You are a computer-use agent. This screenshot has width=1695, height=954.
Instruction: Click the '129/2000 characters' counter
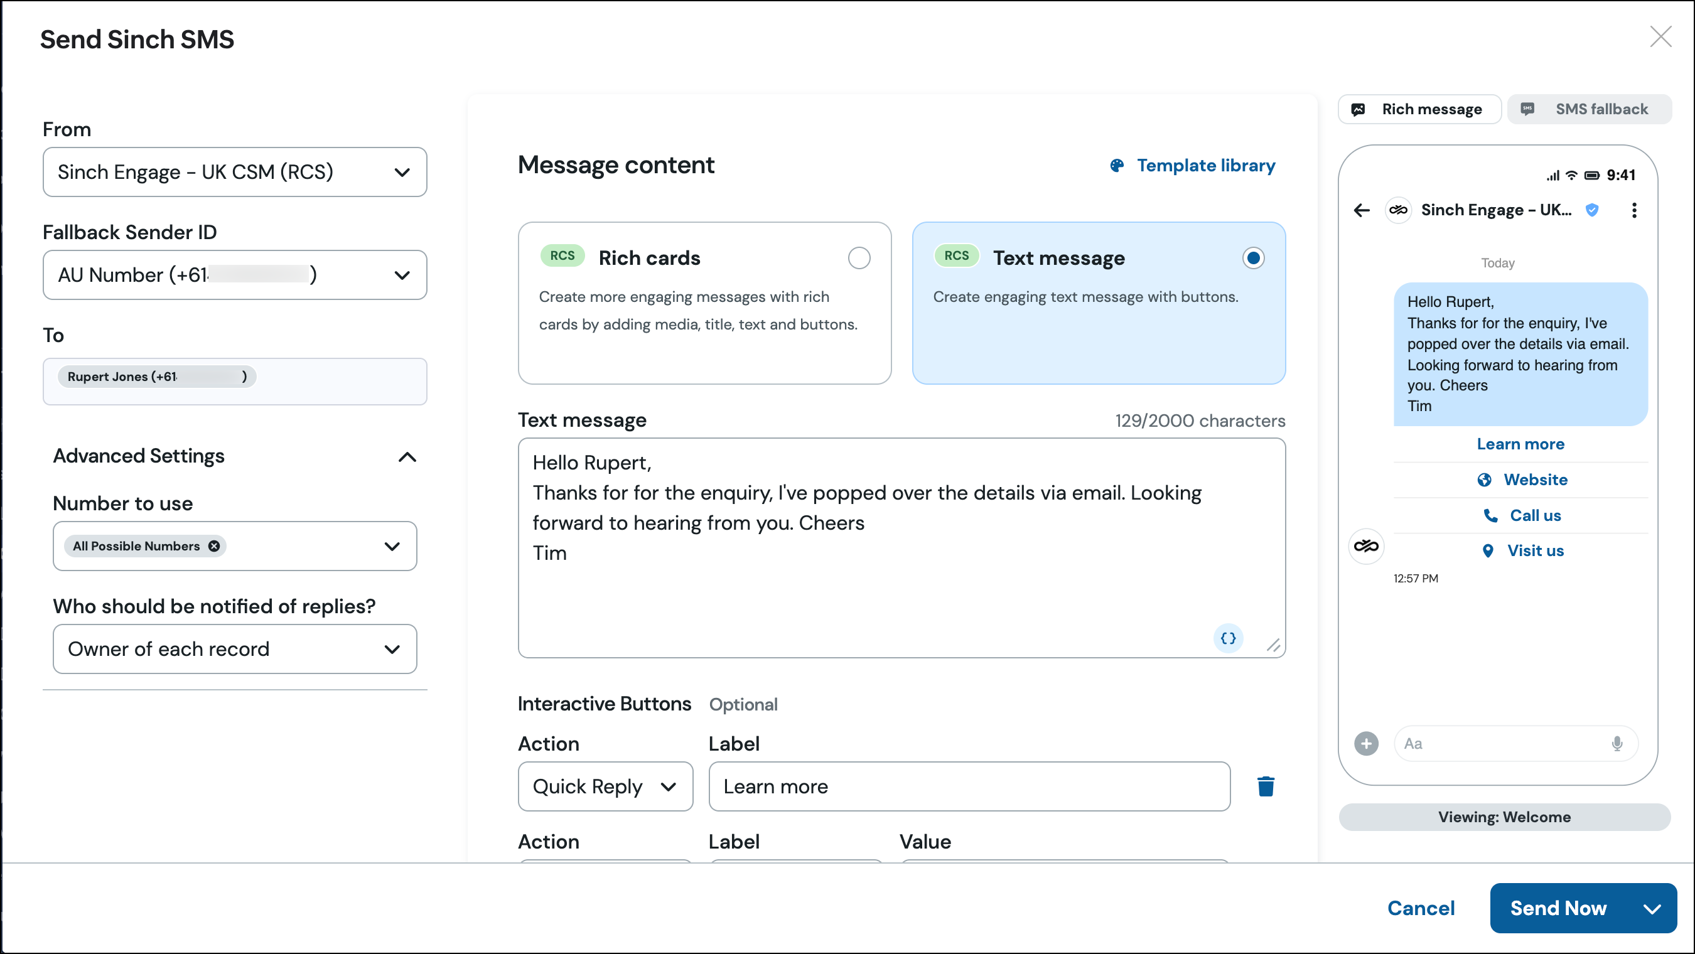[x=1200, y=421]
